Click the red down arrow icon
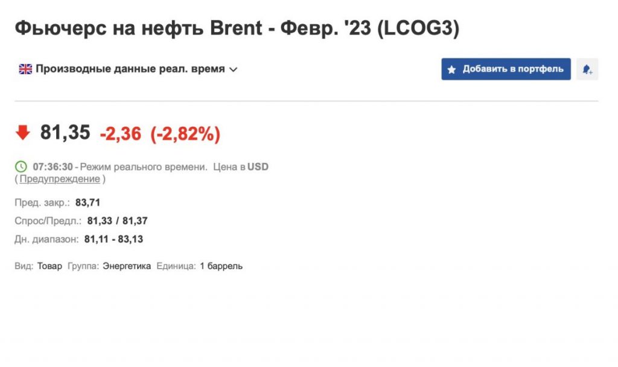Image resolution: width=618 pixels, height=367 pixels. (23, 132)
